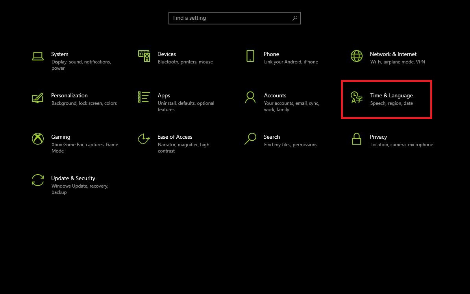Click 'Narrator, magnifier, high contrast' description
Viewport: 470px width, 294px height.
coord(183,148)
